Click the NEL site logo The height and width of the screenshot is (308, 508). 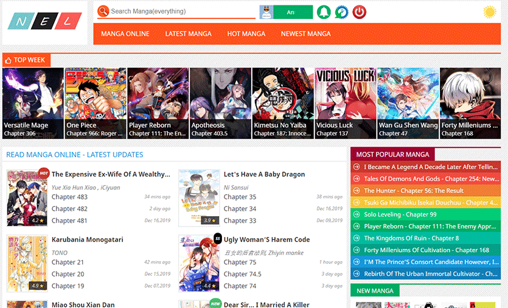(44, 21)
